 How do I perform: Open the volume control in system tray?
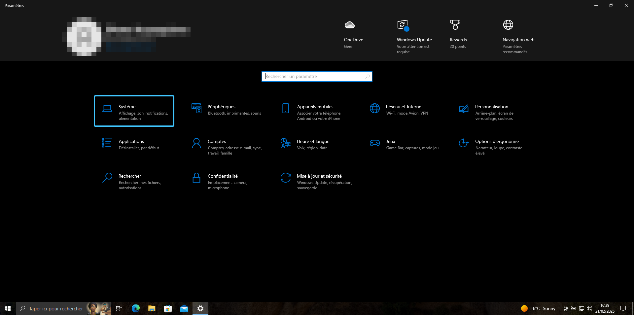click(x=589, y=308)
